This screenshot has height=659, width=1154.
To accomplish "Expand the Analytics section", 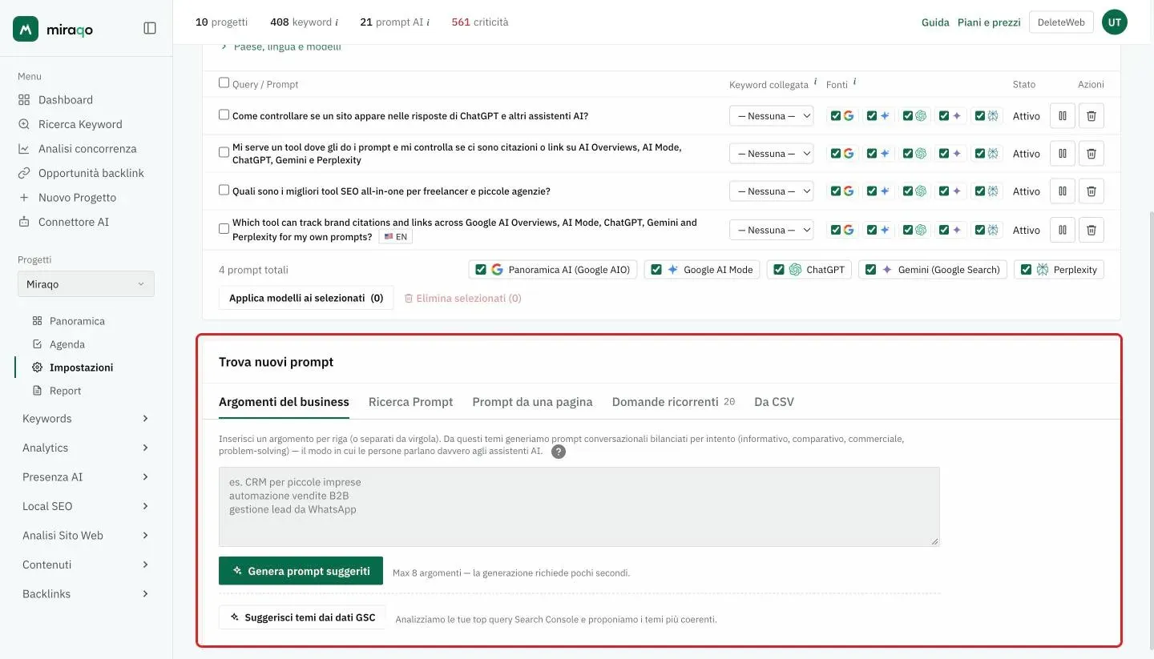I will [x=86, y=448].
